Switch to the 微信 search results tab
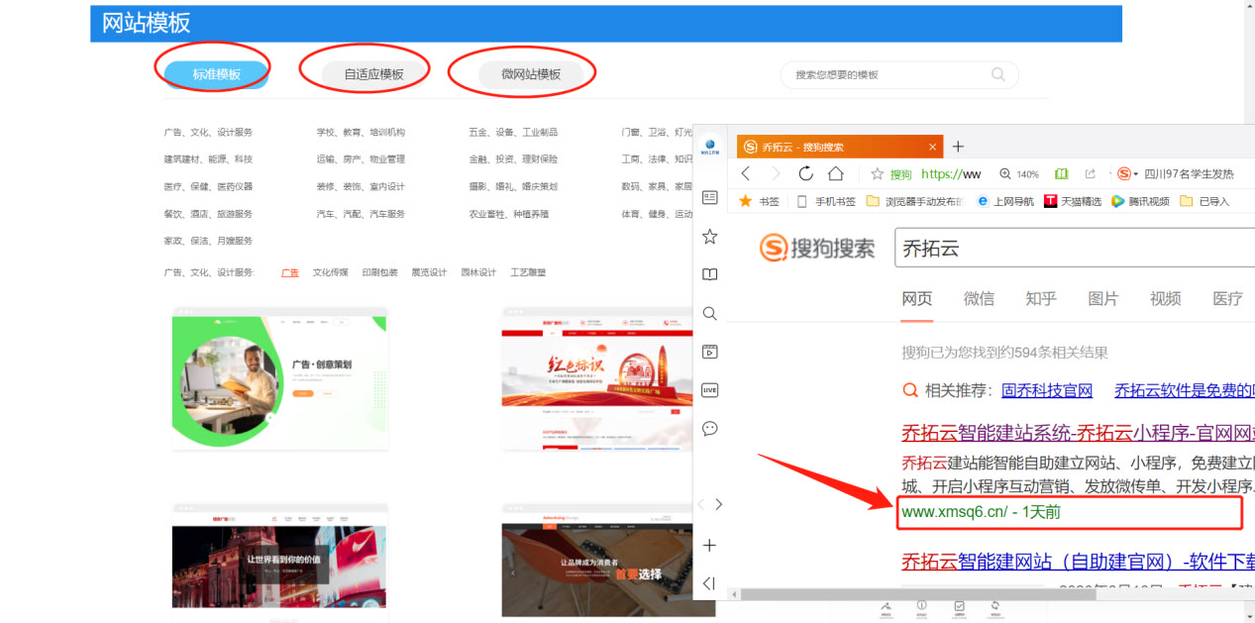The height and width of the screenshot is (623, 1255). coord(979,298)
